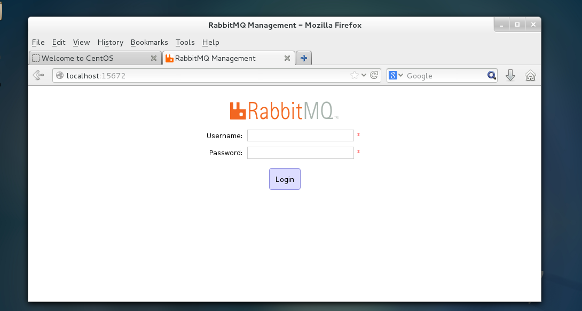Reload the page with the refresh icon
Image resolution: width=582 pixels, height=311 pixels.
pyautogui.click(x=374, y=75)
